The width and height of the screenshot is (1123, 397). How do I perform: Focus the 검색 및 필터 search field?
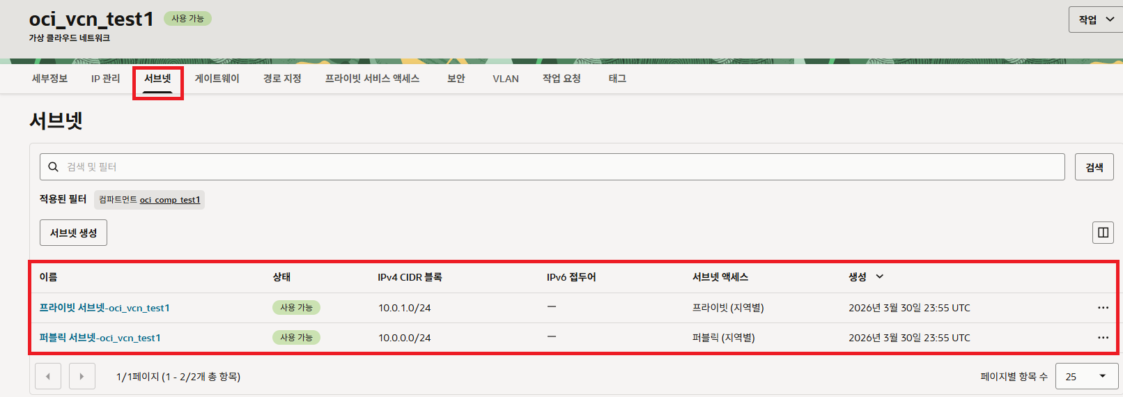tap(552, 167)
